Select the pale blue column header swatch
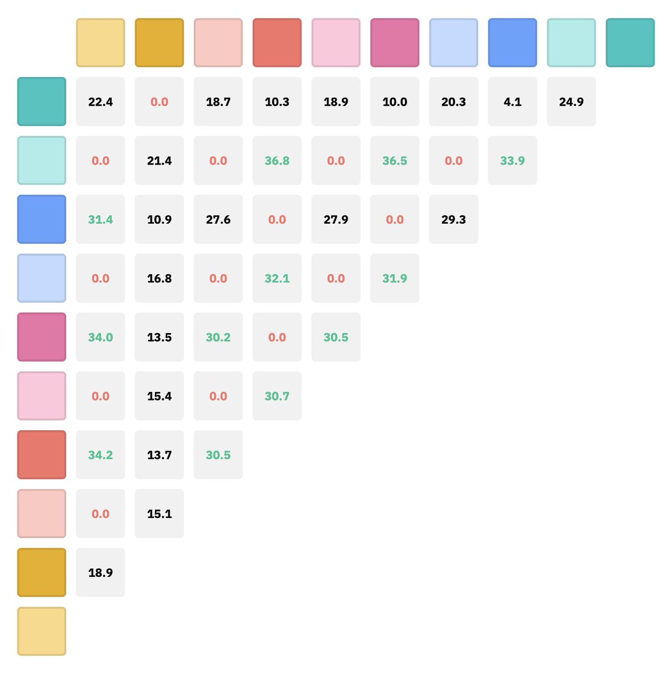The image size is (672, 674). [454, 43]
